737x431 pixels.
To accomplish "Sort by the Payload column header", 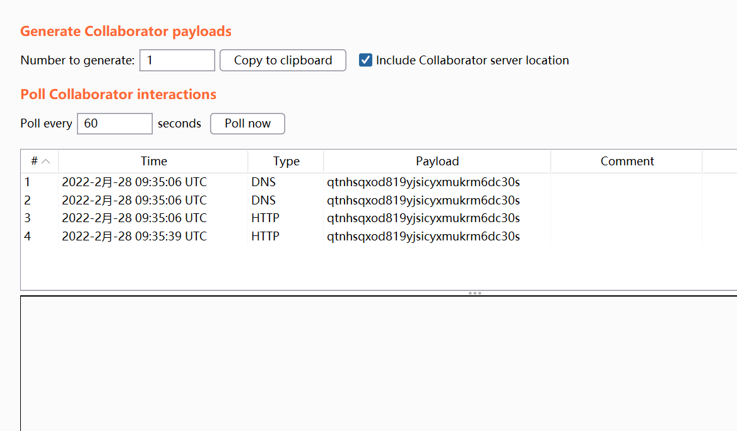I will coord(437,161).
